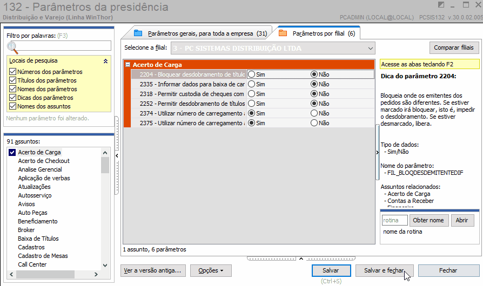
Task: Collapse the right tip panel arrow
Action: pos(377,153)
